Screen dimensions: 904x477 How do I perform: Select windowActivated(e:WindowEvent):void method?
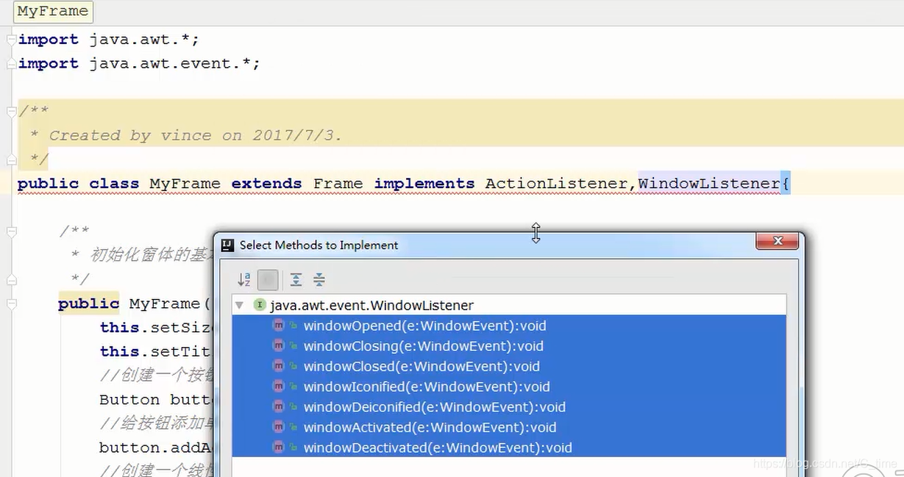(509, 428)
